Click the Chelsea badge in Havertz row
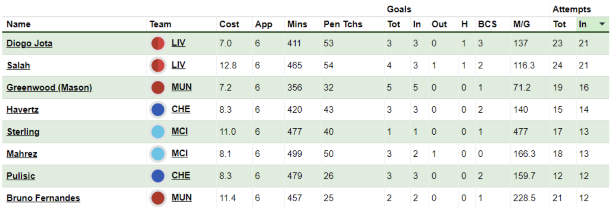Screen dimensions: 613x213 (158, 109)
